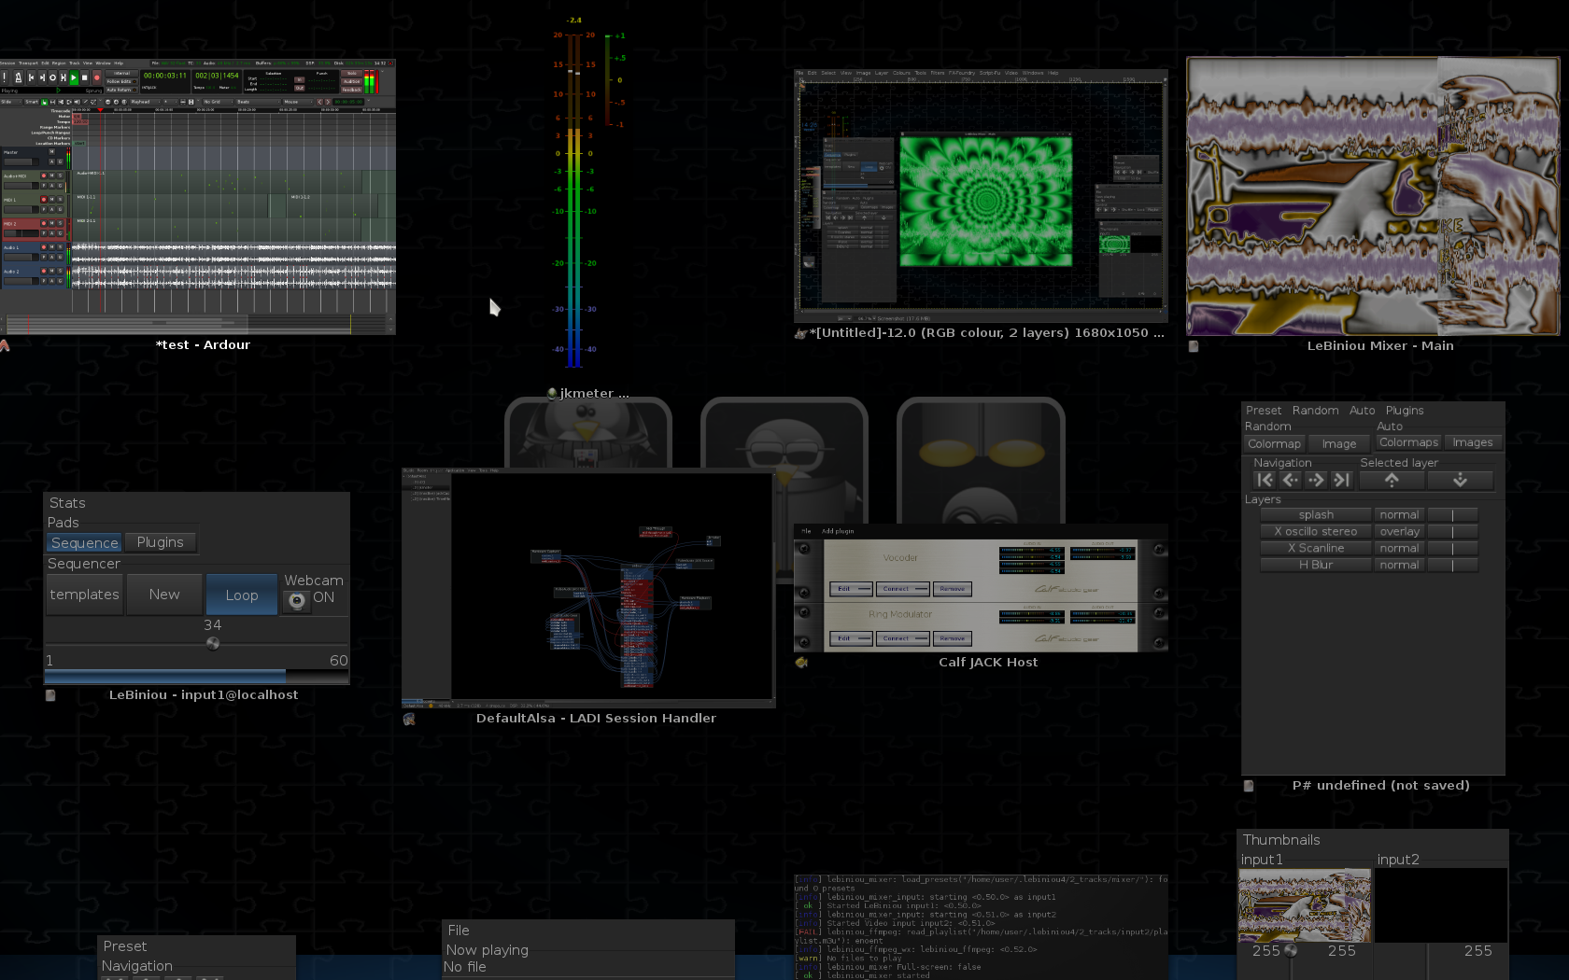Viewport: 1569px width, 980px height.
Task: Mute the Master track in Ardour
Action: tap(51, 151)
